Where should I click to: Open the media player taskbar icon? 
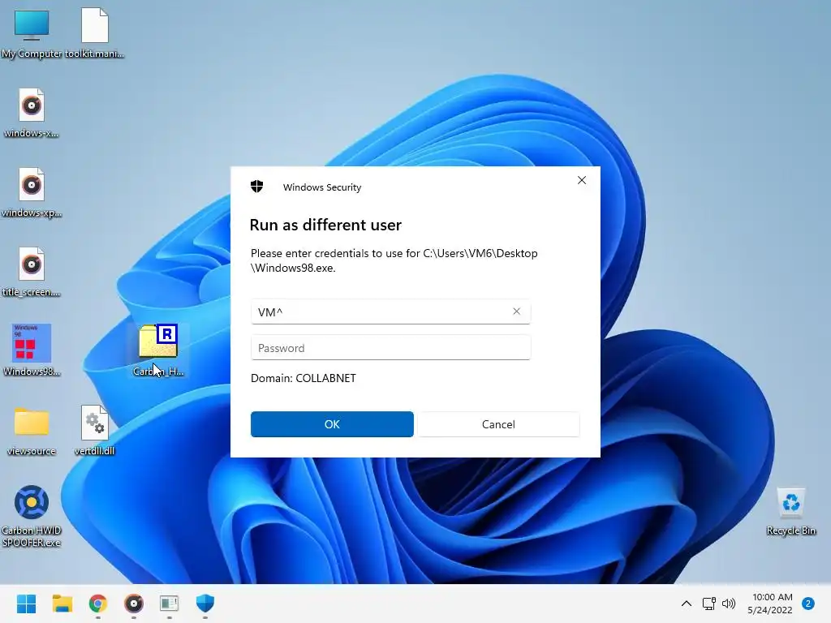click(134, 604)
